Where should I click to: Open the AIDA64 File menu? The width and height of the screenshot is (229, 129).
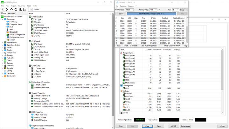tap(3, 6)
